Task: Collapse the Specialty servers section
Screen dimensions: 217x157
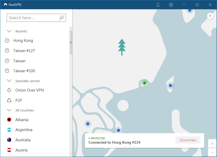Action: point(9,81)
